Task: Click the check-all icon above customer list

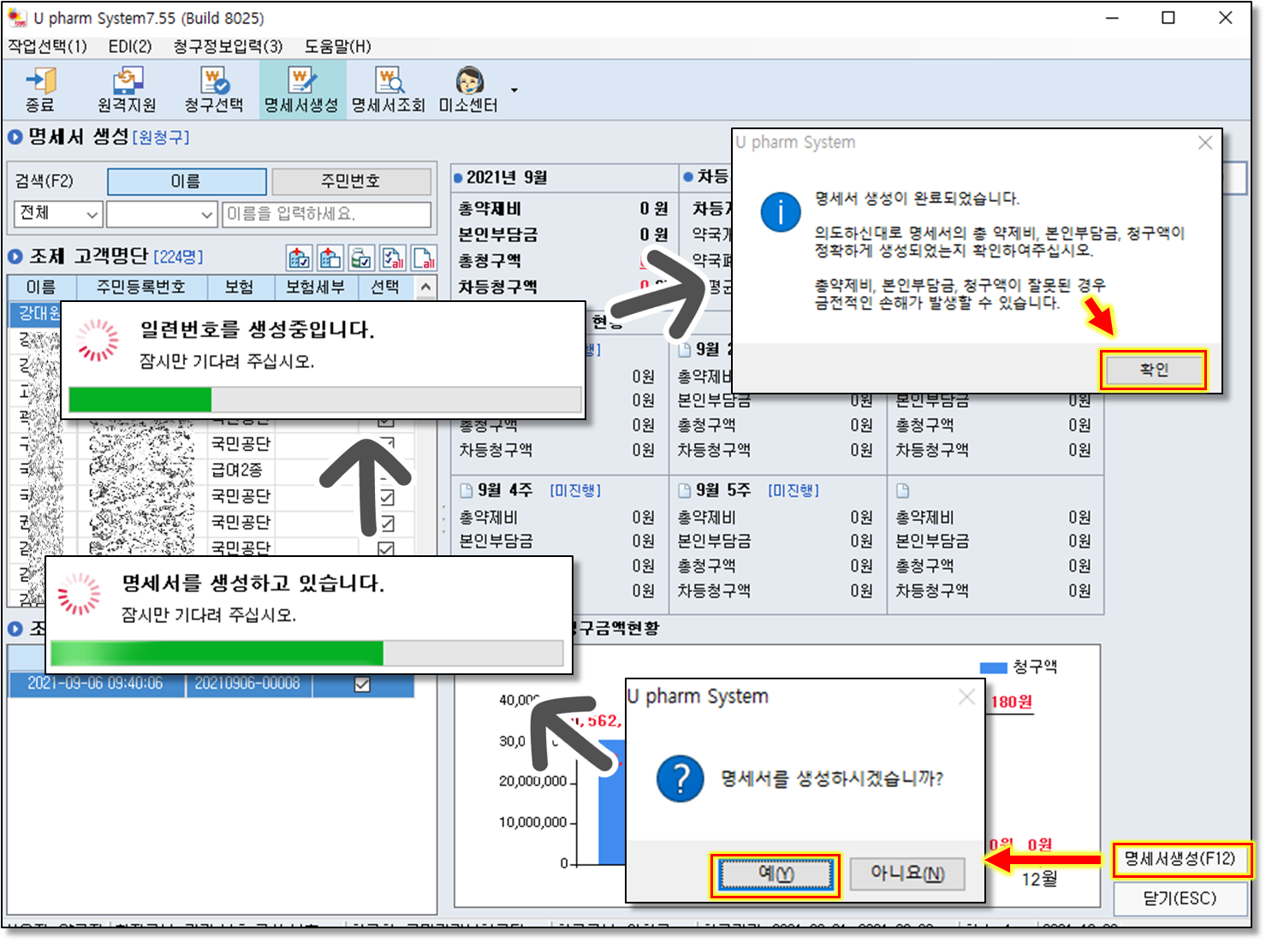Action: coord(393,258)
